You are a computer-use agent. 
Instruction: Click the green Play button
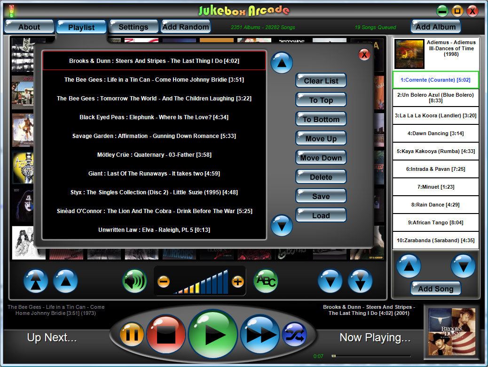213,334
